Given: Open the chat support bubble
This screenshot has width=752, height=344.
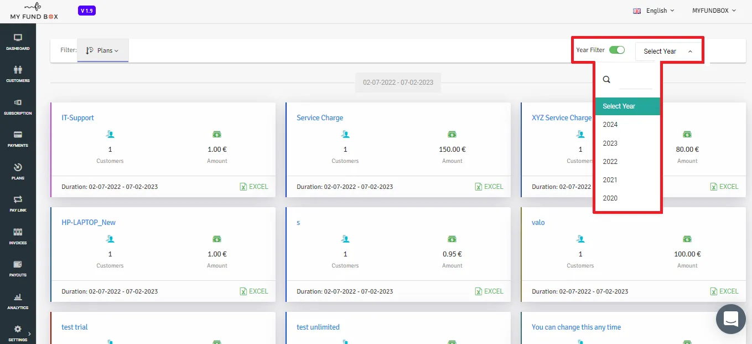Looking at the screenshot, I should (x=731, y=319).
